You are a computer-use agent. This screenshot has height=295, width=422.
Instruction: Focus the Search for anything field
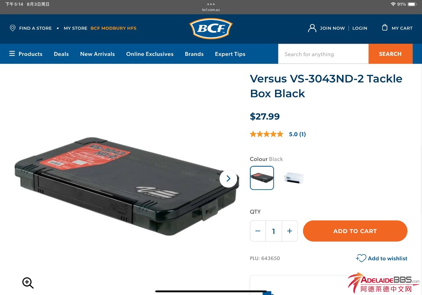coord(323,54)
